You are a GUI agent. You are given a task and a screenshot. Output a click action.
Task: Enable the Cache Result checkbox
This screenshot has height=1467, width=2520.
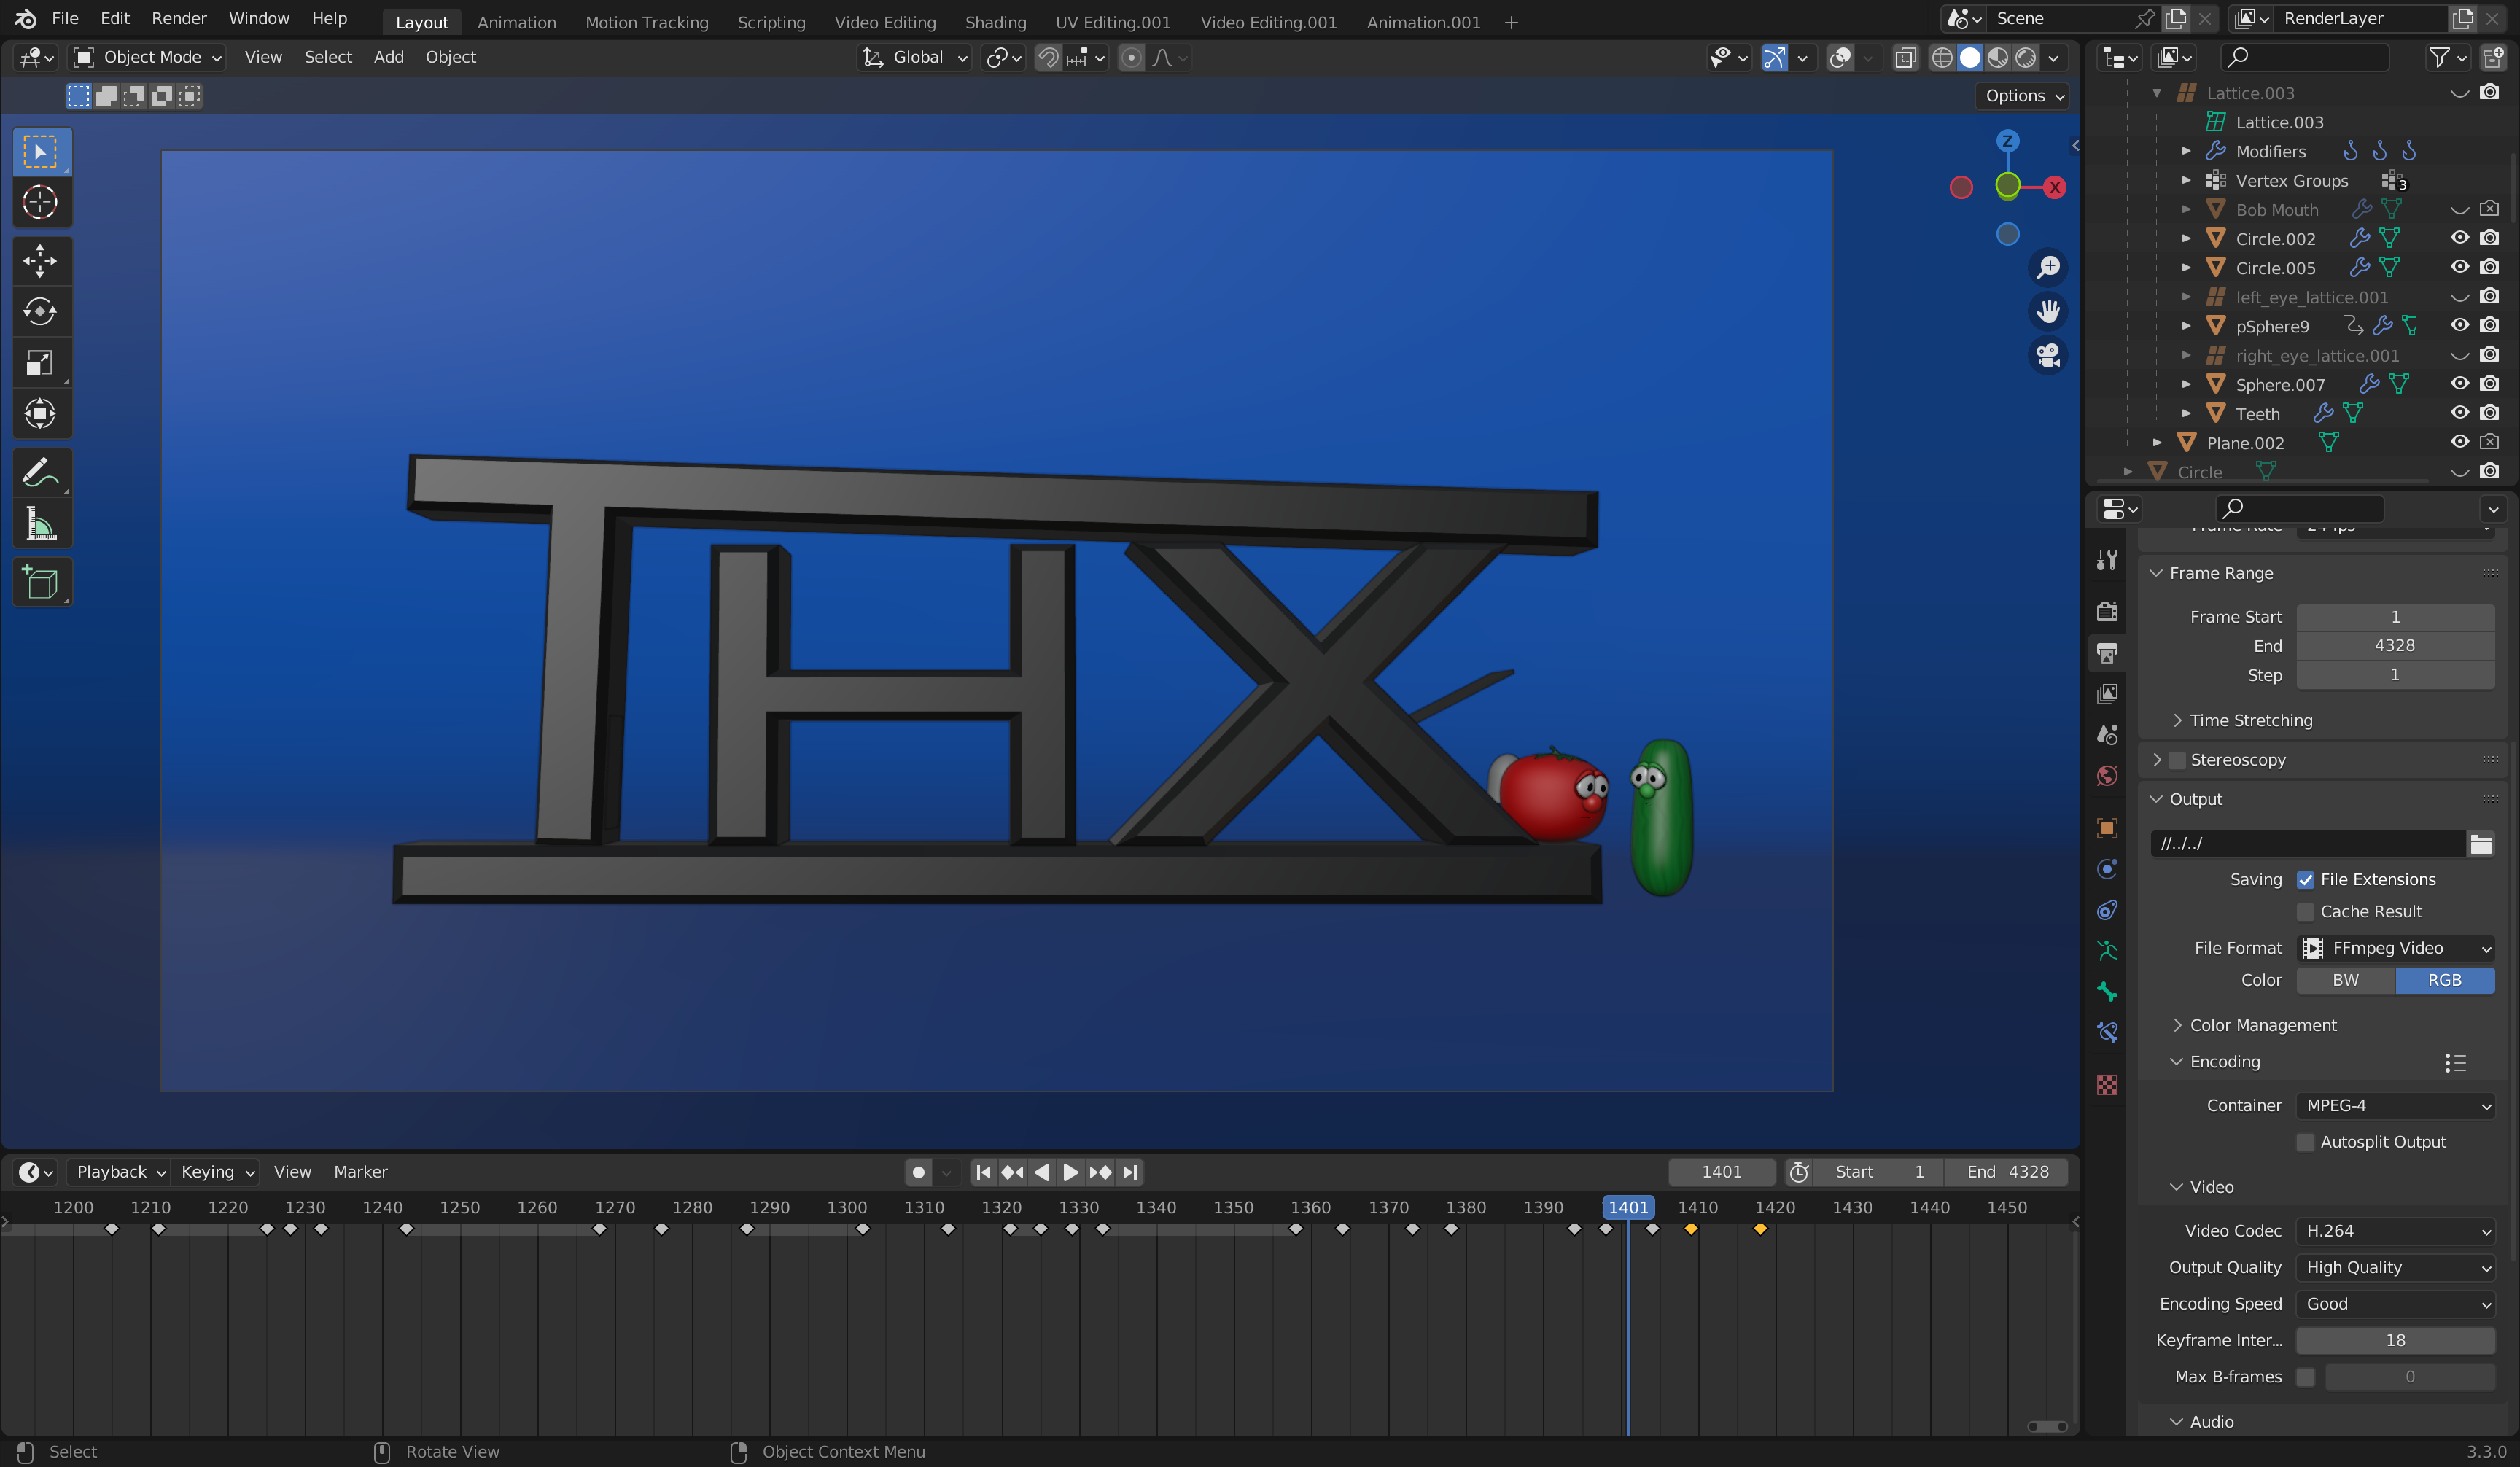pos(2305,912)
